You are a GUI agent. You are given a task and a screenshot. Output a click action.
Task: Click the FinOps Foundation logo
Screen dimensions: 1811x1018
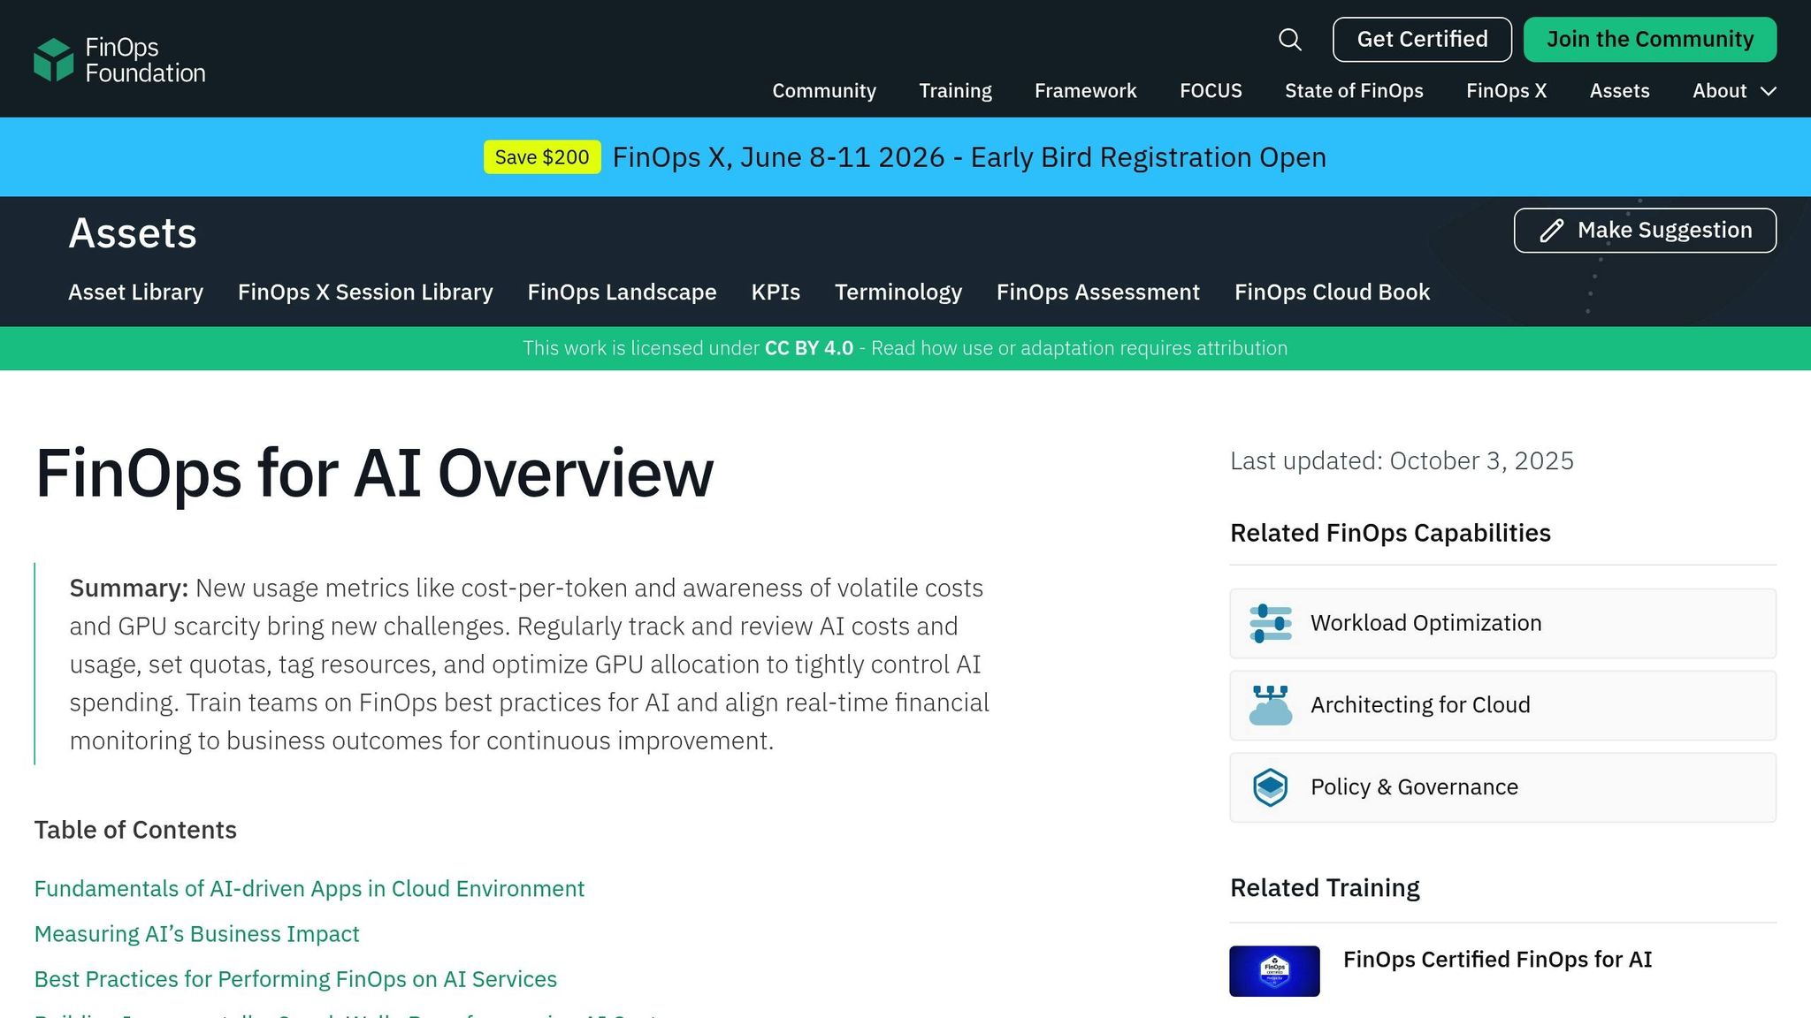tap(119, 60)
